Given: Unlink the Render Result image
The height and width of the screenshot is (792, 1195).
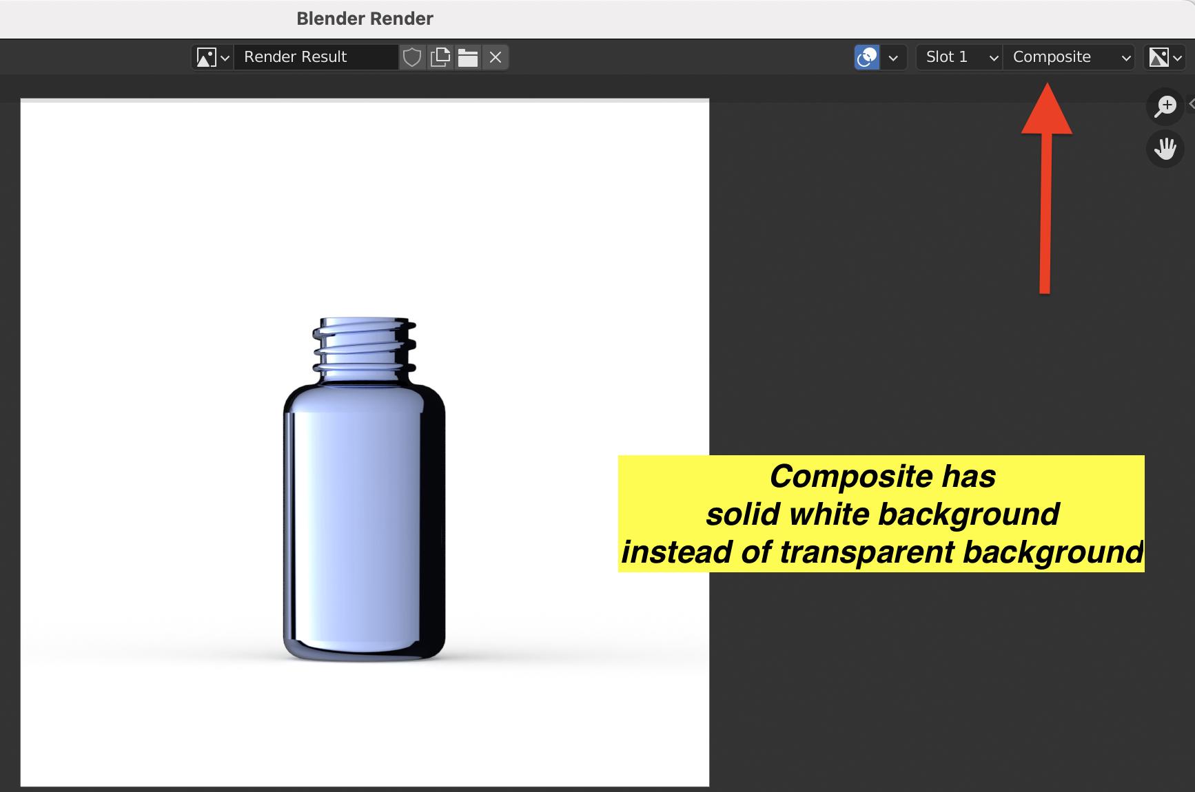Looking at the screenshot, I should click(x=495, y=57).
